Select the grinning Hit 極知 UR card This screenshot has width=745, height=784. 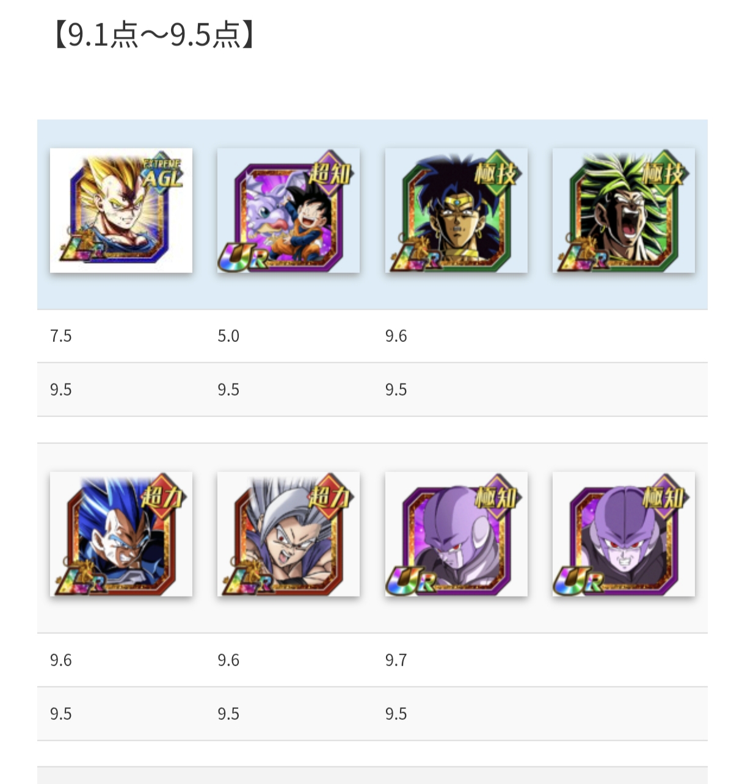point(623,534)
